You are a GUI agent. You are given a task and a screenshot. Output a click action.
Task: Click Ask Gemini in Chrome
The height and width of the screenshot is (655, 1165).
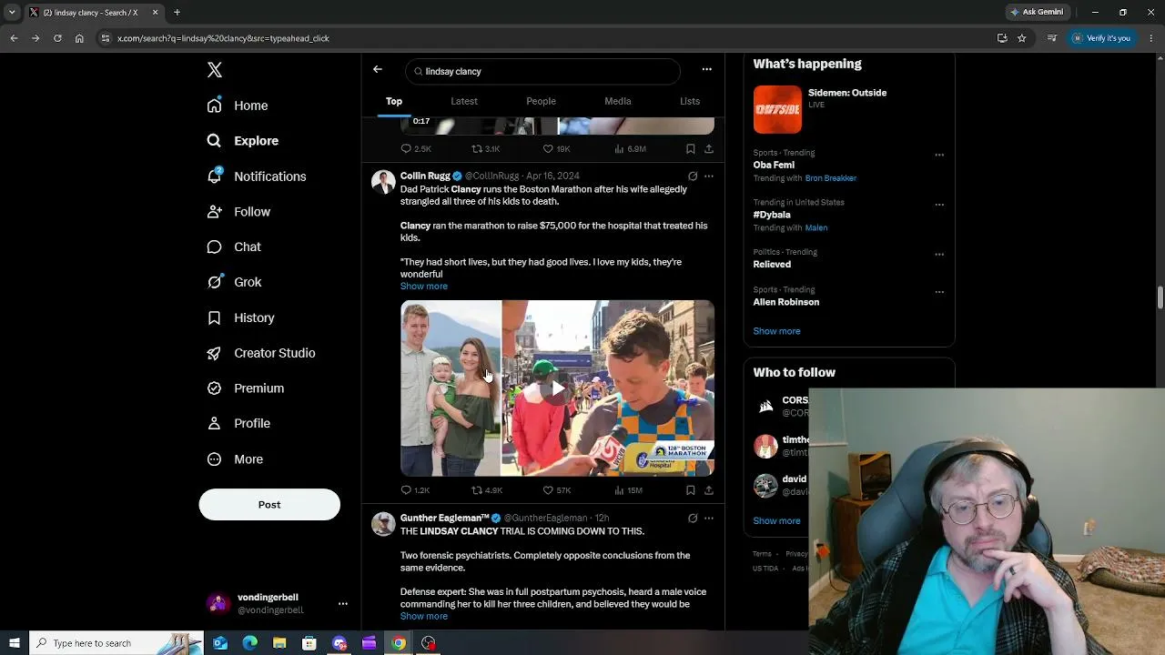tap(1036, 12)
